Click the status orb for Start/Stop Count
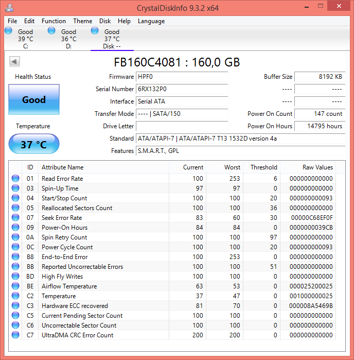354x360 pixels. 15,198
